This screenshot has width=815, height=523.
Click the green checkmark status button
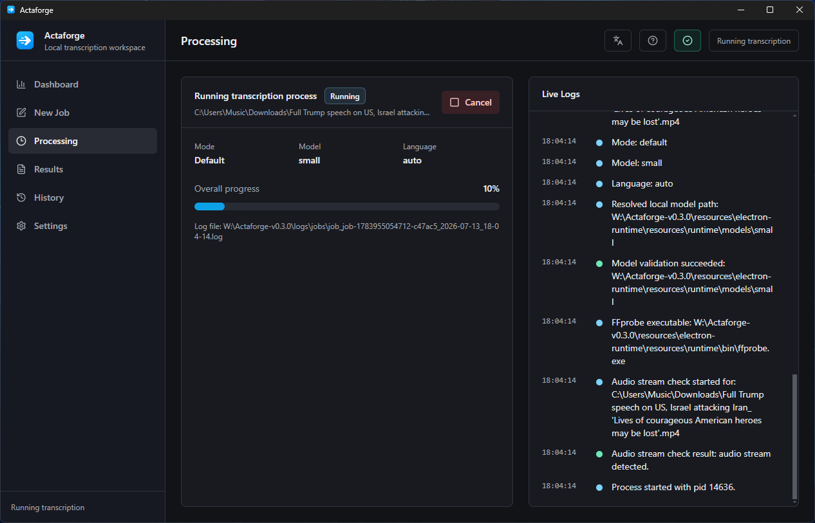(688, 41)
